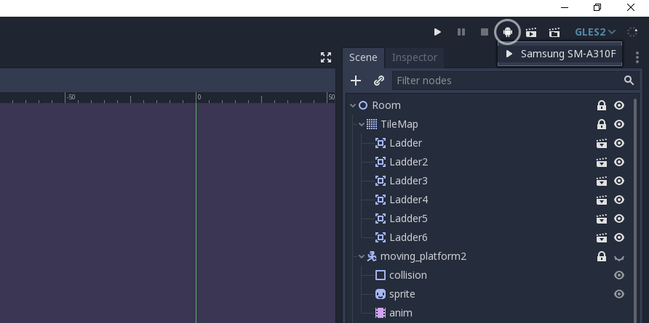This screenshot has width=649, height=323.
Task: Select the Ladder2 node
Action: click(x=408, y=162)
